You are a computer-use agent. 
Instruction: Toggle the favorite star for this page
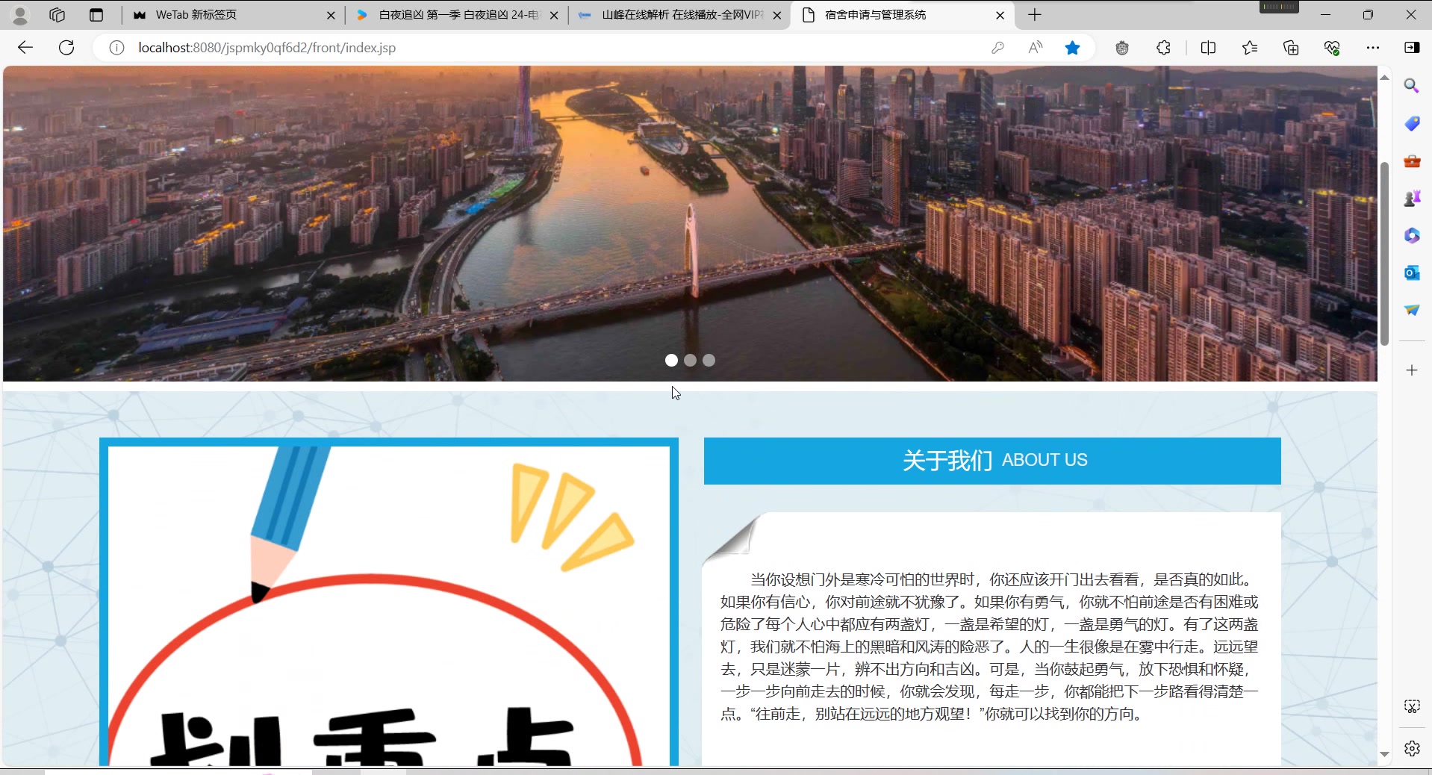[x=1072, y=48]
